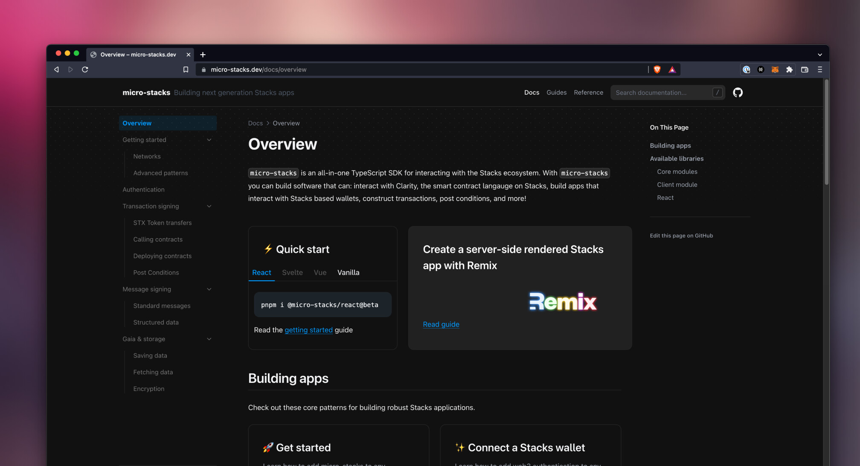Open Calling contracts page

coord(158,239)
